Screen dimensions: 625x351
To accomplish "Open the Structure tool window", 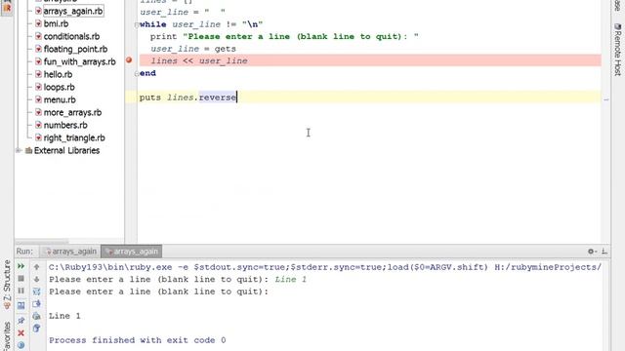I will pyautogui.click(x=7, y=285).
